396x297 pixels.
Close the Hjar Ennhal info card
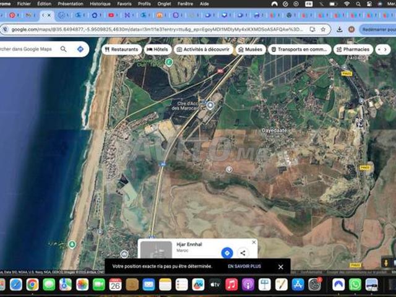pyautogui.click(x=254, y=242)
